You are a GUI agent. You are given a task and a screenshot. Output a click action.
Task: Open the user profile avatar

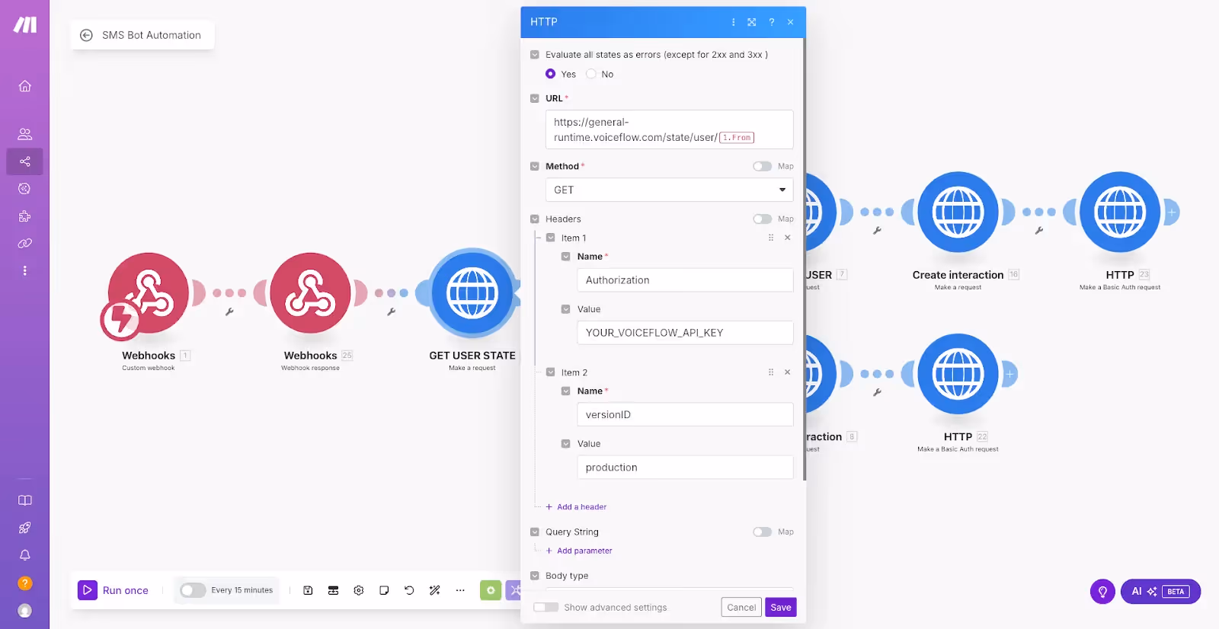(24, 611)
